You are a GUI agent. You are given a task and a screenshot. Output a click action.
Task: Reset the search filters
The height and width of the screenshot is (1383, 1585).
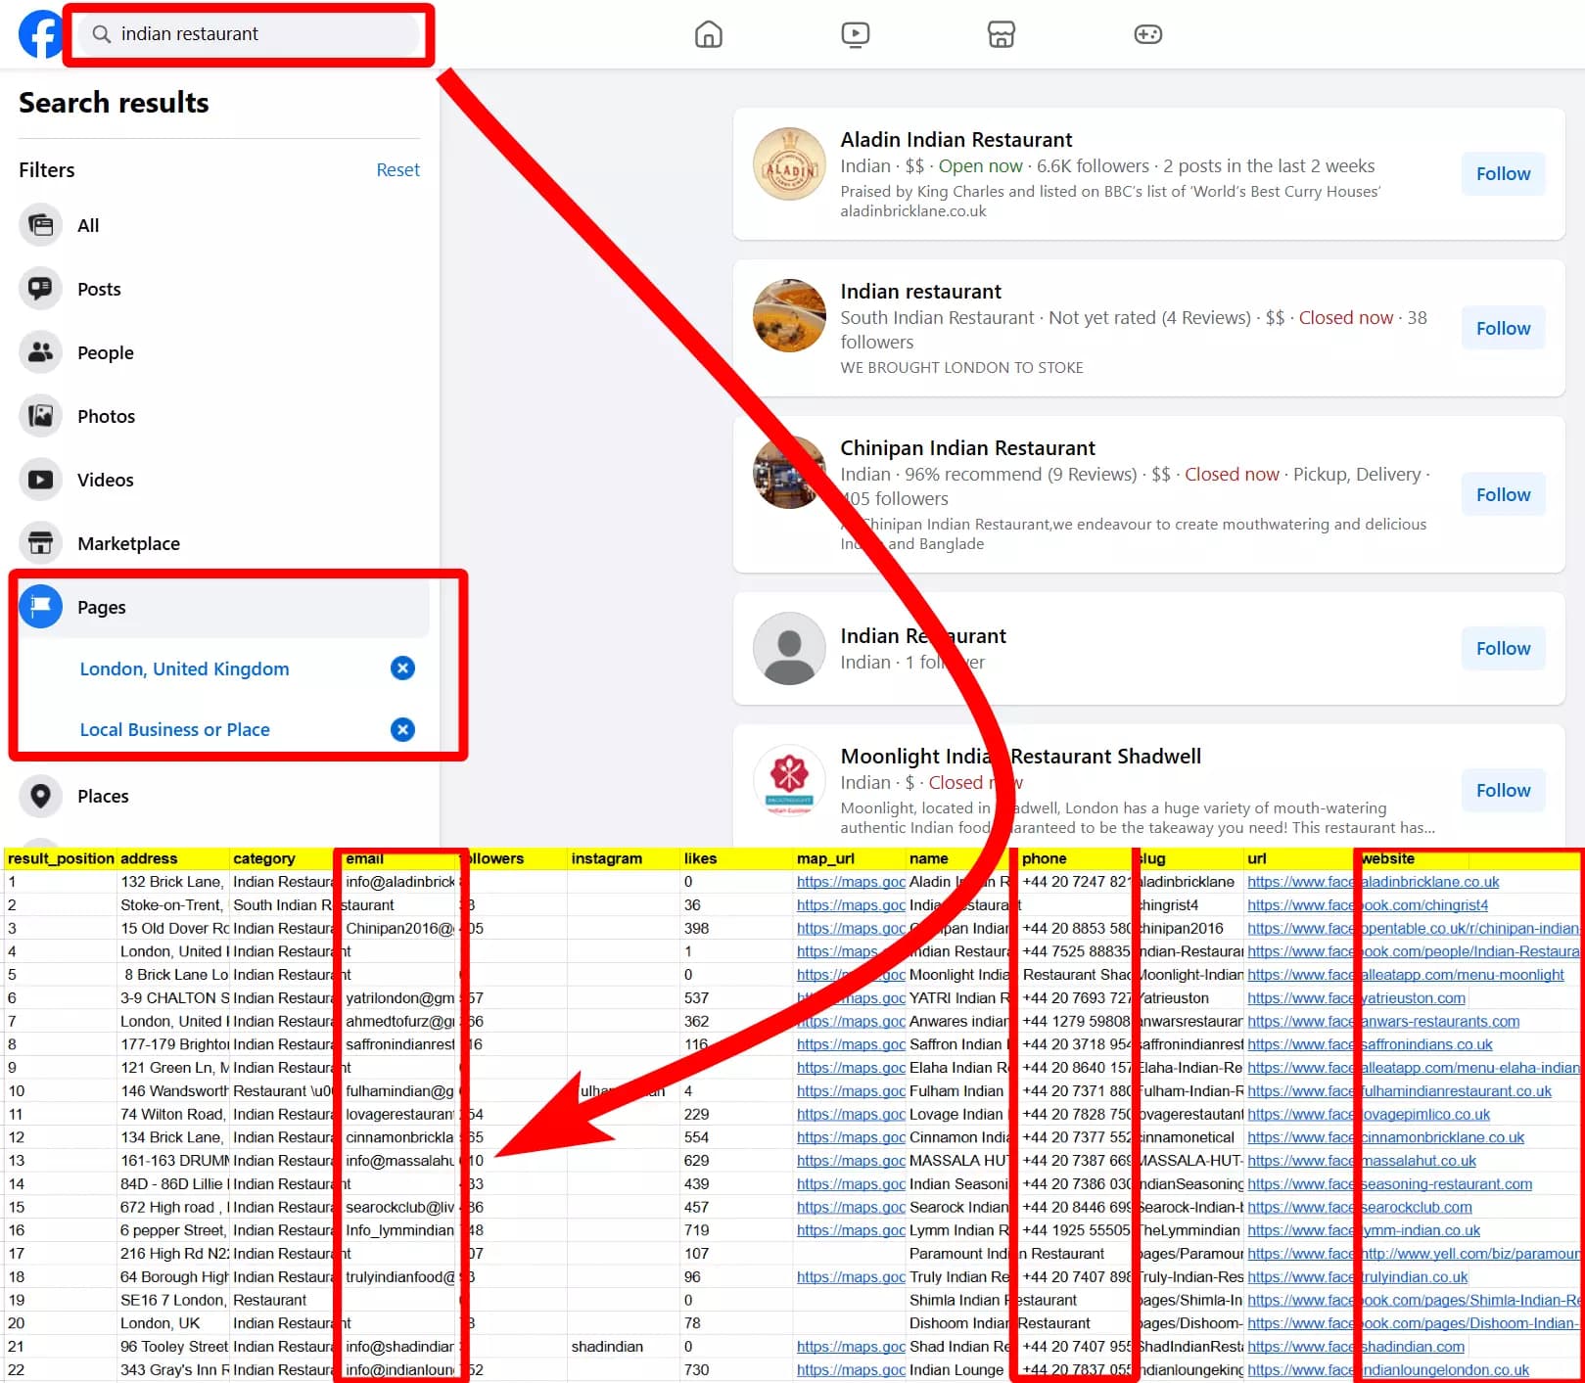(x=397, y=169)
